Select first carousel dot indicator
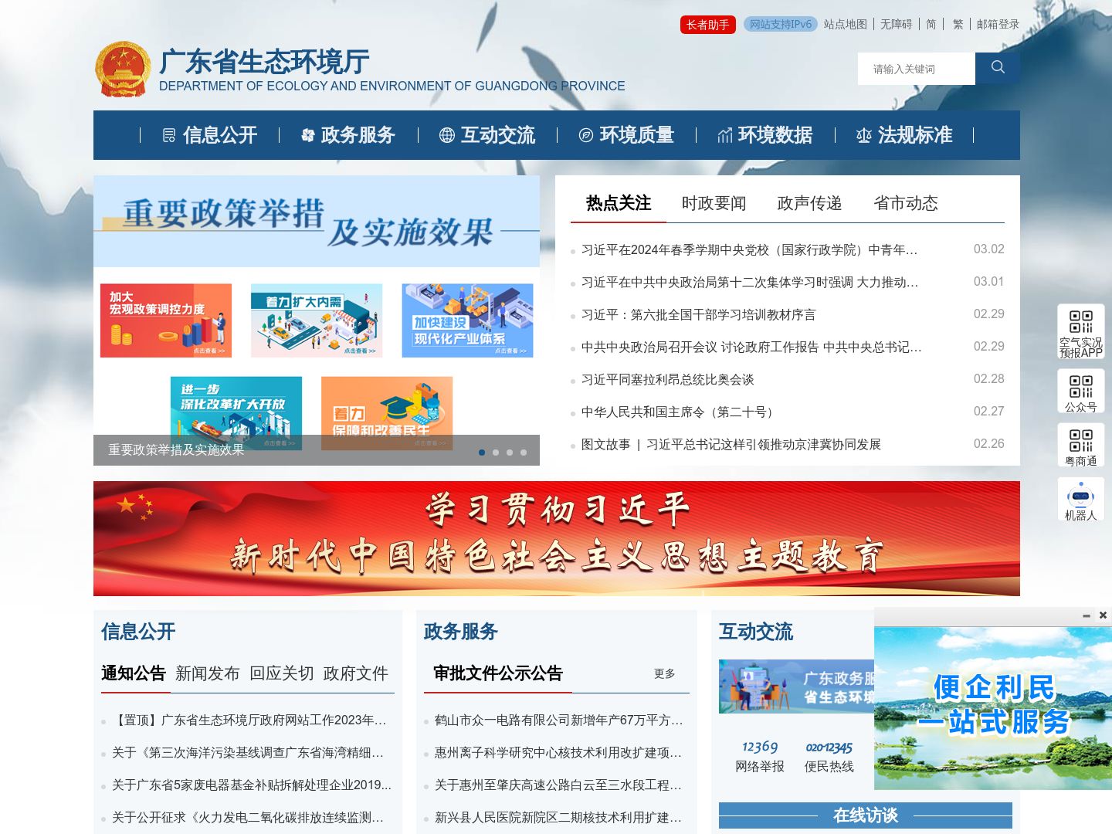1112x834 pixels. 482,453
